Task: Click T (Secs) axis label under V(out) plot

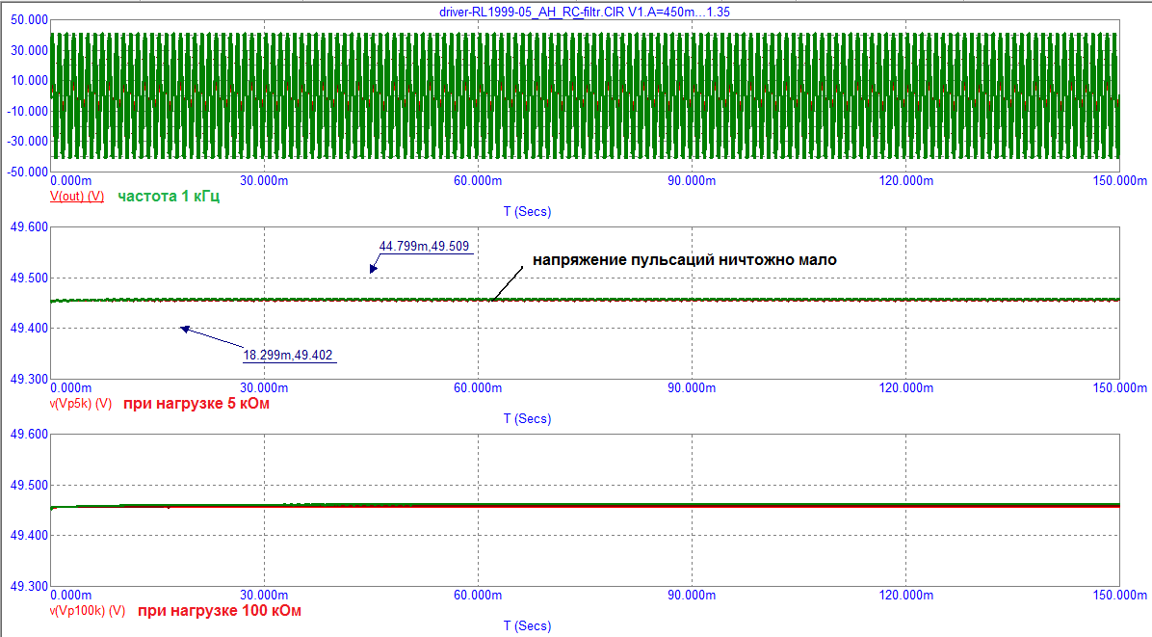Action: pos(527,212)
